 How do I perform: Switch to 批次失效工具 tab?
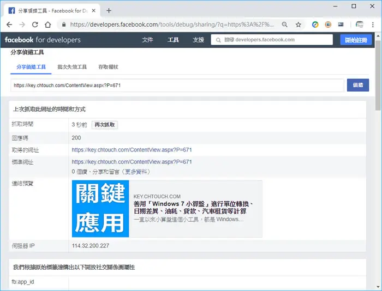tap(72, 67)
